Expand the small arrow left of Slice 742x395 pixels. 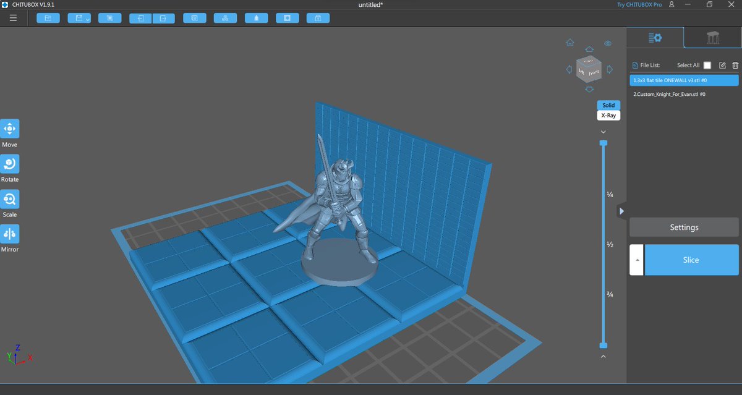pos(636,260)
